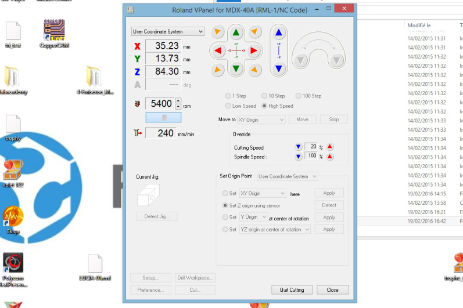This screenshot has width=463, height=308.
Task: Toggle the spindle on/off button
Action: [x=163, y=117]
